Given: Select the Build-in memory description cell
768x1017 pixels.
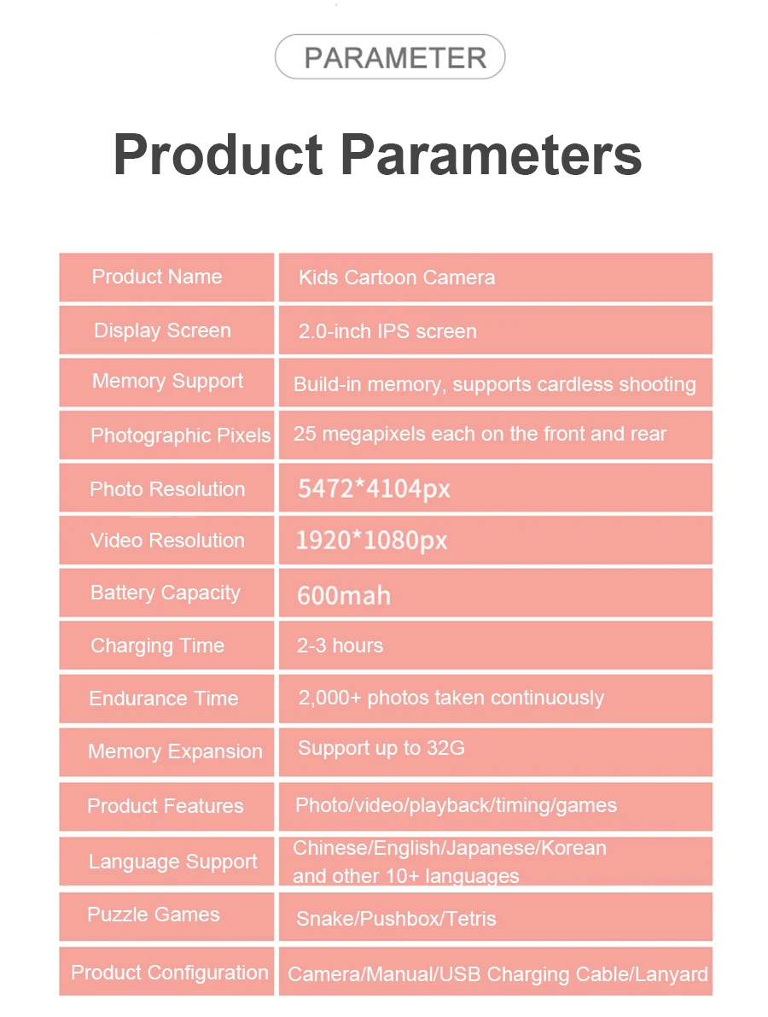Looking at the screenshot, I should pyautogui.click(x=496, y=383).
